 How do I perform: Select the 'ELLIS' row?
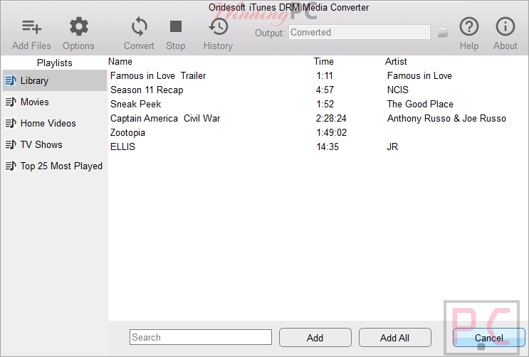point(318,146)
